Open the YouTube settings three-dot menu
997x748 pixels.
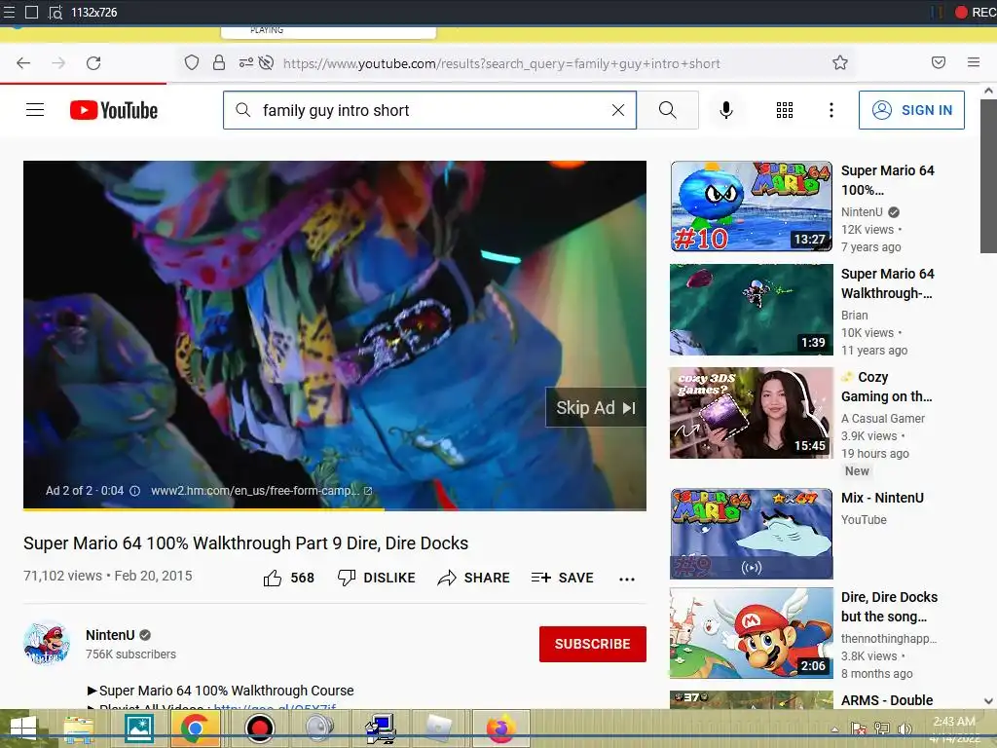tap(831, 110)
